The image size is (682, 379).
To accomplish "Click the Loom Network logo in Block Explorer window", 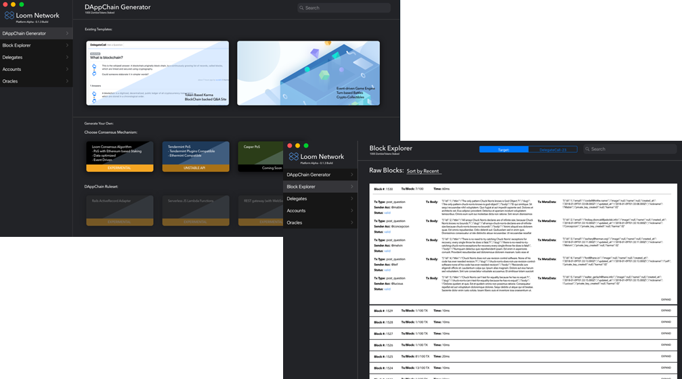I will click(x=293, y=156).
